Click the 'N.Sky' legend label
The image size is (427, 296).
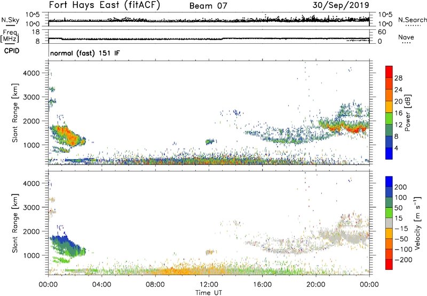[x=10, y=20]
